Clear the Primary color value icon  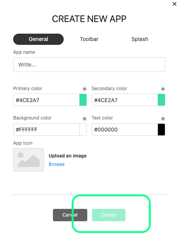click(x=85, y=89)
